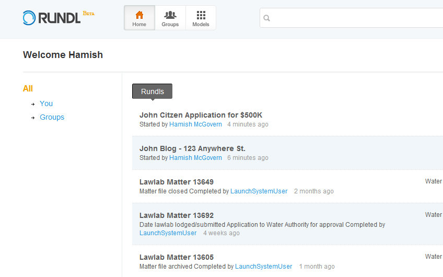Image resolution: width=443 pixels, height=277 pixels.
Task: Click the arrow beside You
Action: pyautogui.click(x=33, y=104)
